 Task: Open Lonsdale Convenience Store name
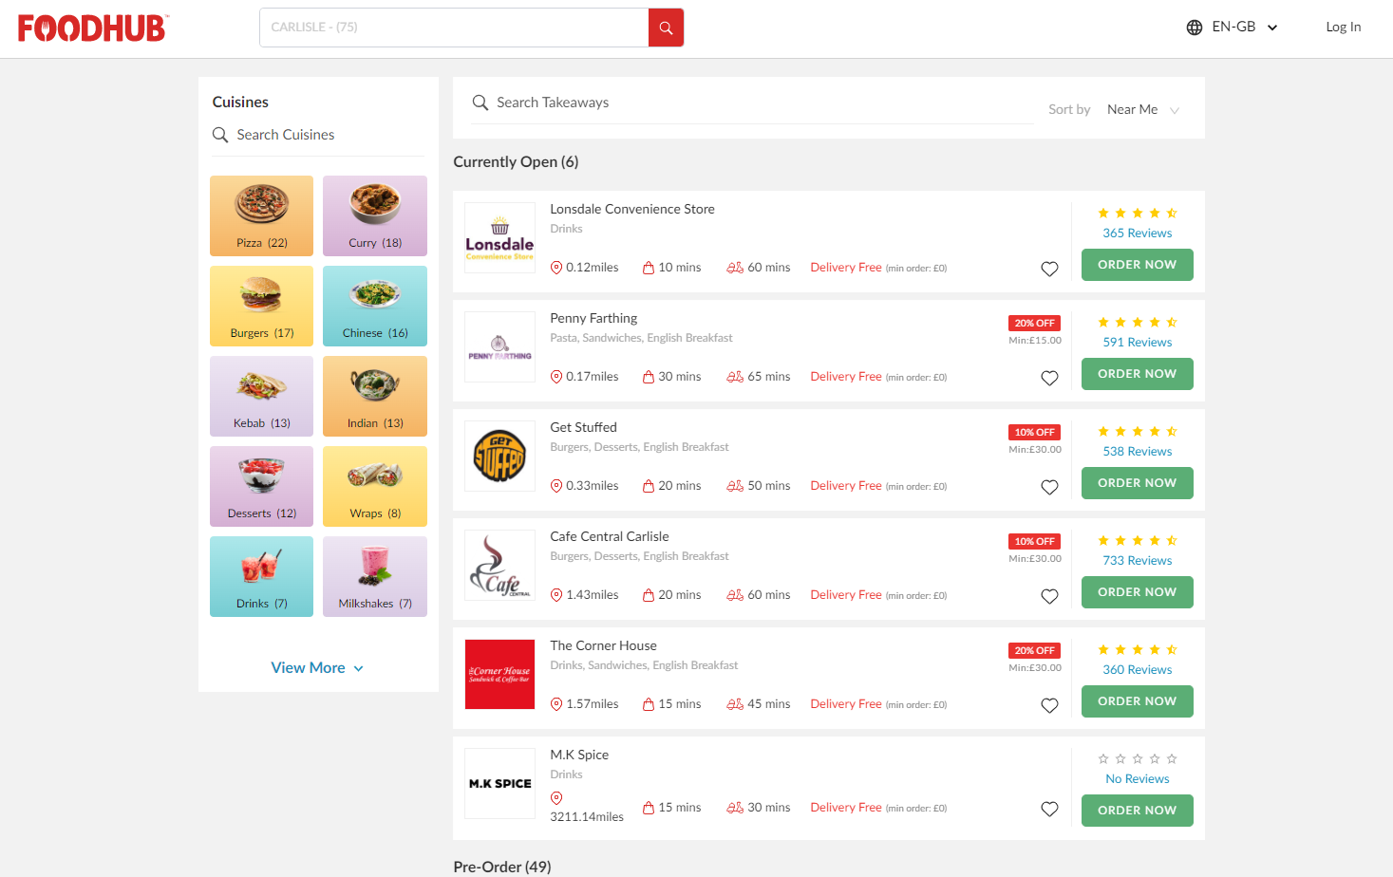pyautogui.click(x=631, y=210)
